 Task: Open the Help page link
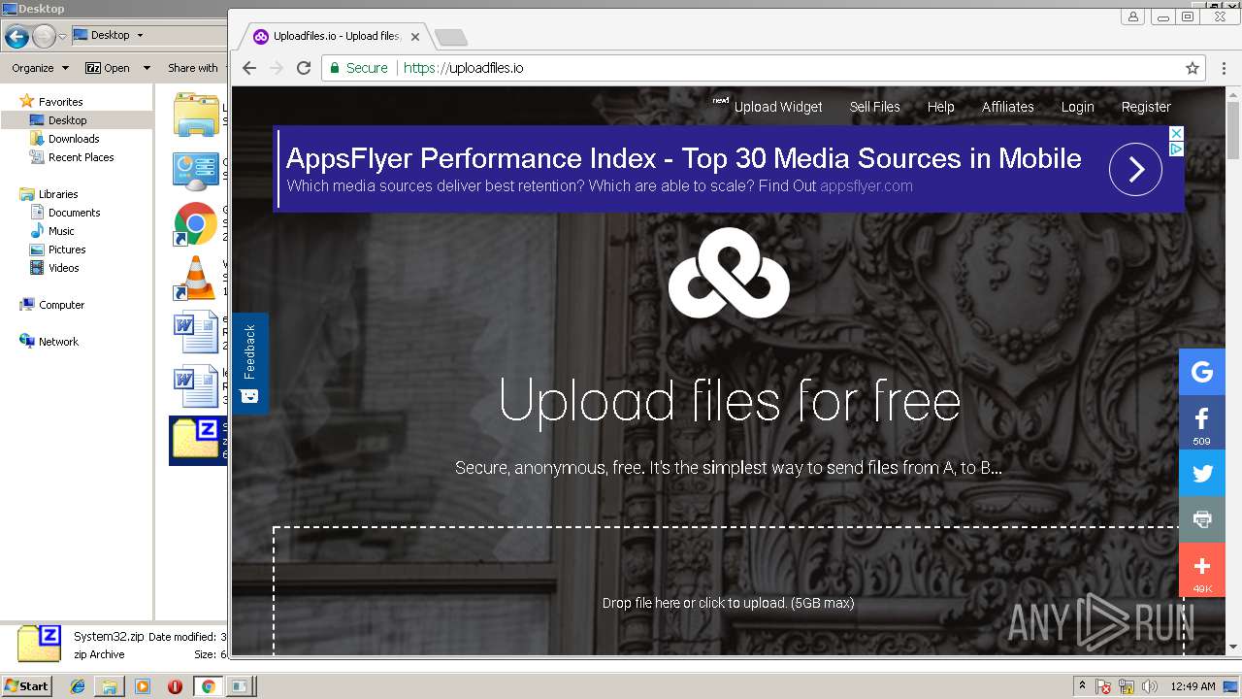click(941, 107)
